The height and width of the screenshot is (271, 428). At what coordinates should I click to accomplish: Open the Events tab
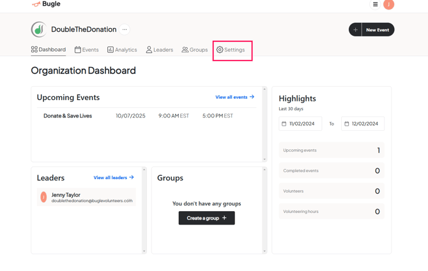87,50
